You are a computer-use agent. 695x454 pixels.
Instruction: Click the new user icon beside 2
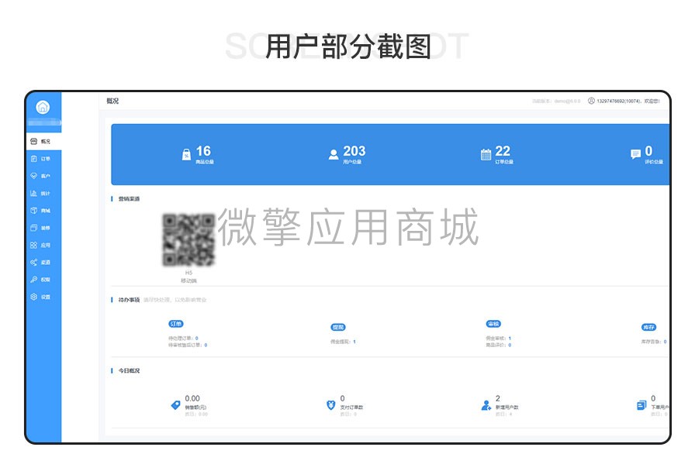point(486,405)
